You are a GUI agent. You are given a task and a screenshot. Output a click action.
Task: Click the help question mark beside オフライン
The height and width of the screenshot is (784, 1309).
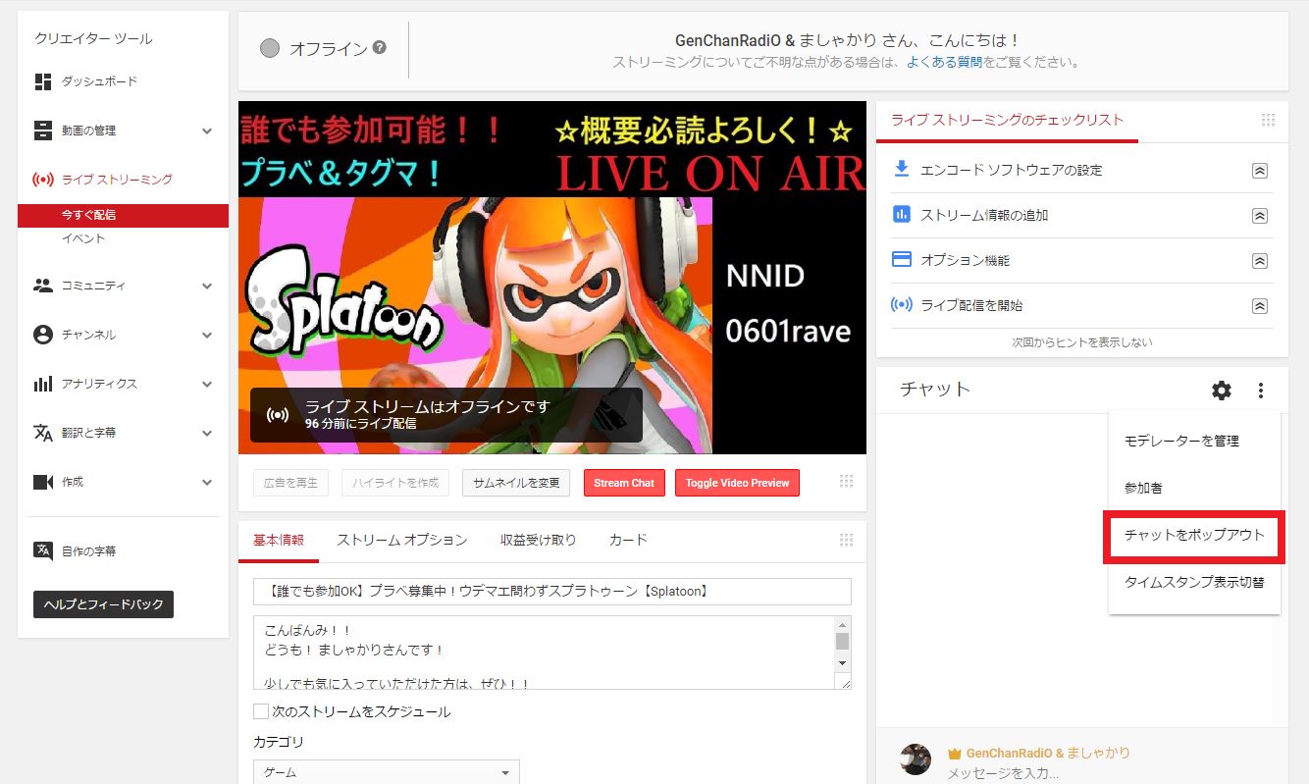pyautogui.click(x=379, y=47)
